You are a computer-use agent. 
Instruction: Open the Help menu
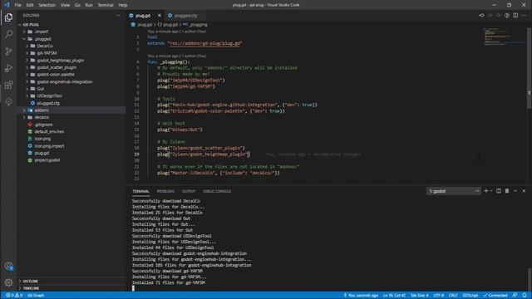123,5
